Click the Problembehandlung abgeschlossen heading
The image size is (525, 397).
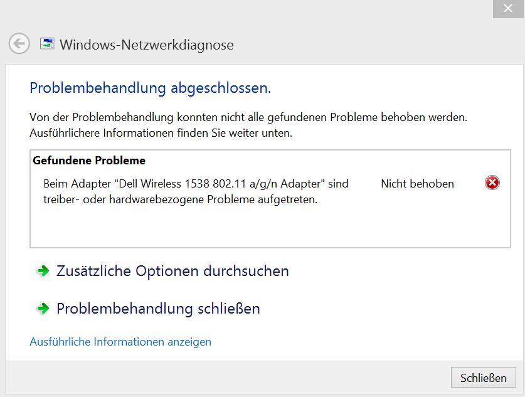click(151, 88)
